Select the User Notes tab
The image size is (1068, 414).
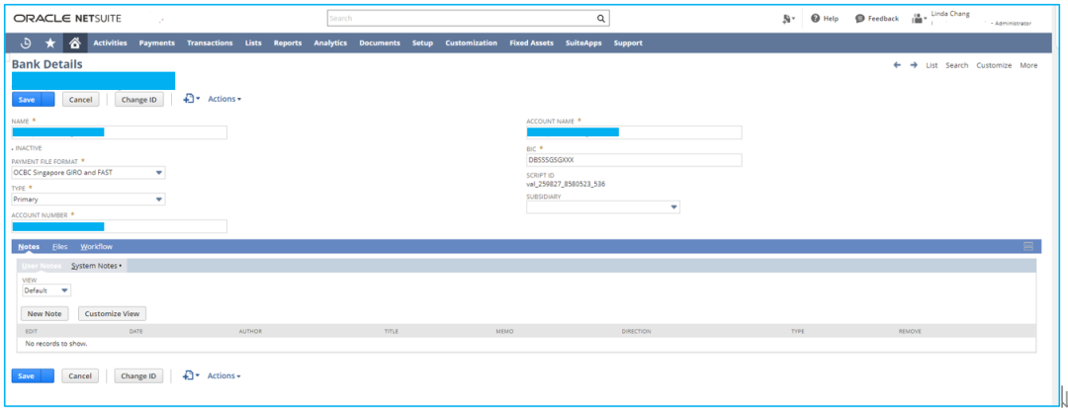42,266
